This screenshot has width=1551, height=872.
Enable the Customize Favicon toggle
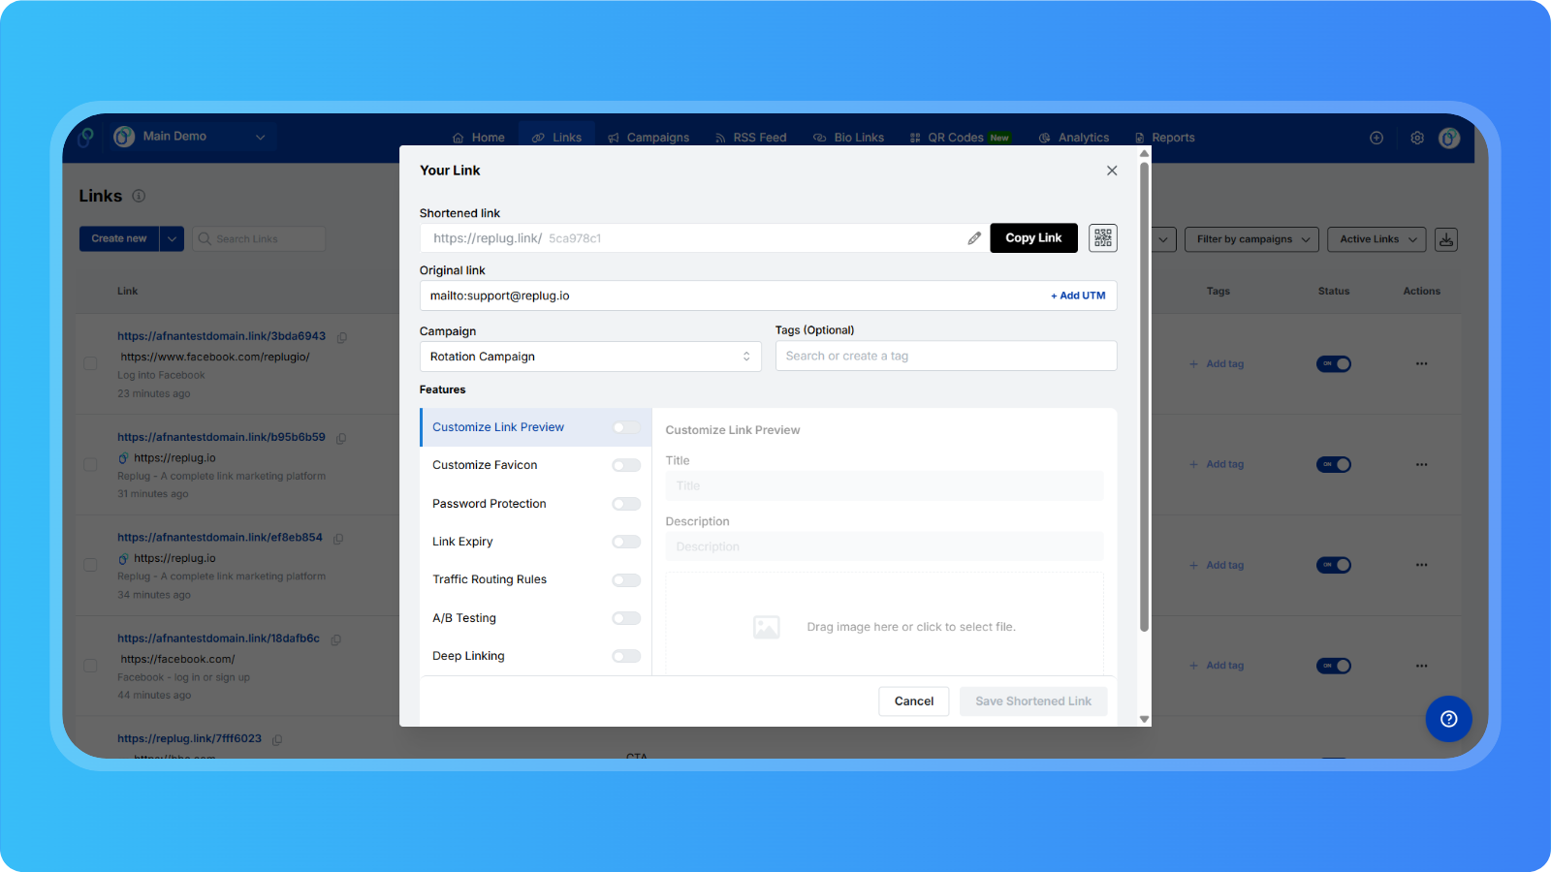tap(626, 466)
